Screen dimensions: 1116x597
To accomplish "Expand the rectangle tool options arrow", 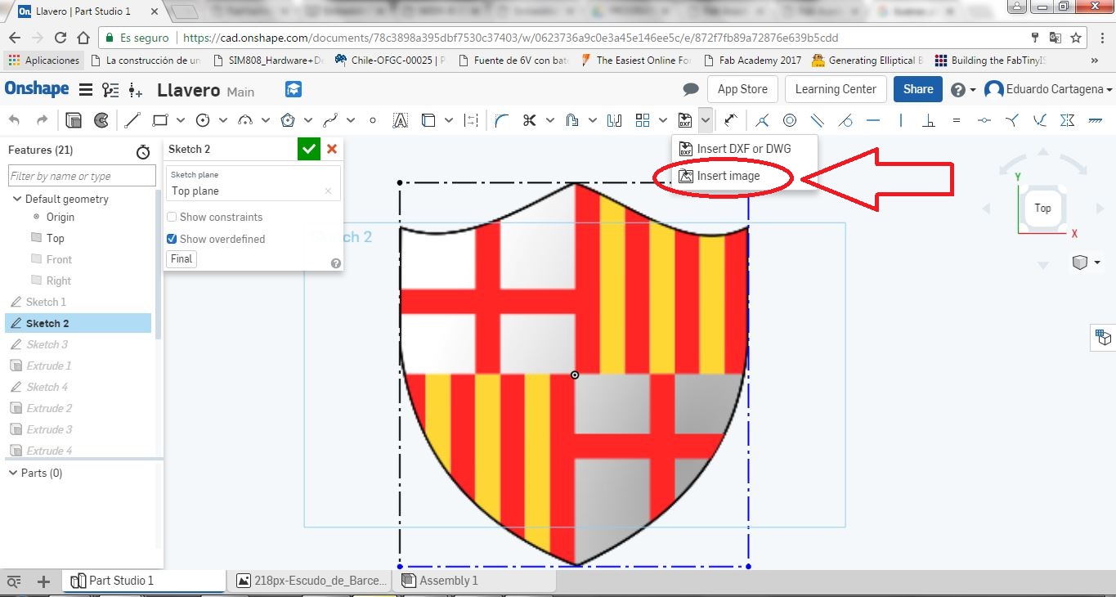I will (x=181, y=120).
